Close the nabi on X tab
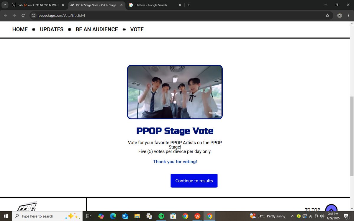The width and height of the screenshot is (354, 221). [63, 5]
